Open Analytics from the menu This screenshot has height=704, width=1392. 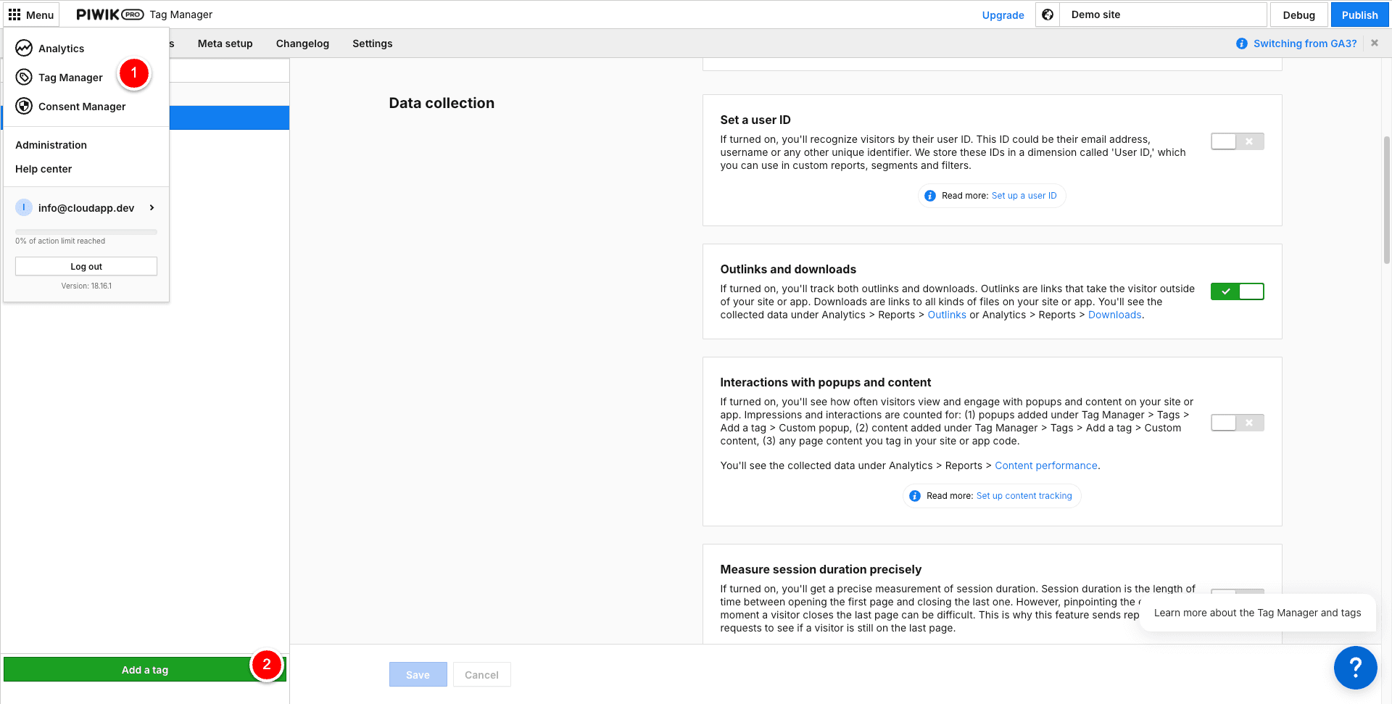[61, 49]
